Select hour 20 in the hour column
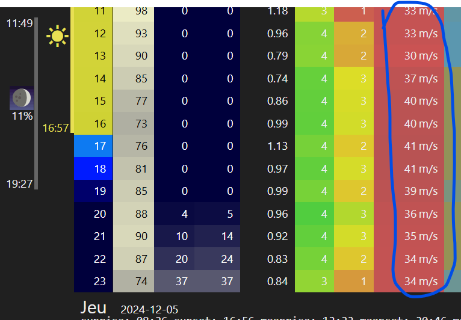461x320 pixels. click(x=93, y=214)
